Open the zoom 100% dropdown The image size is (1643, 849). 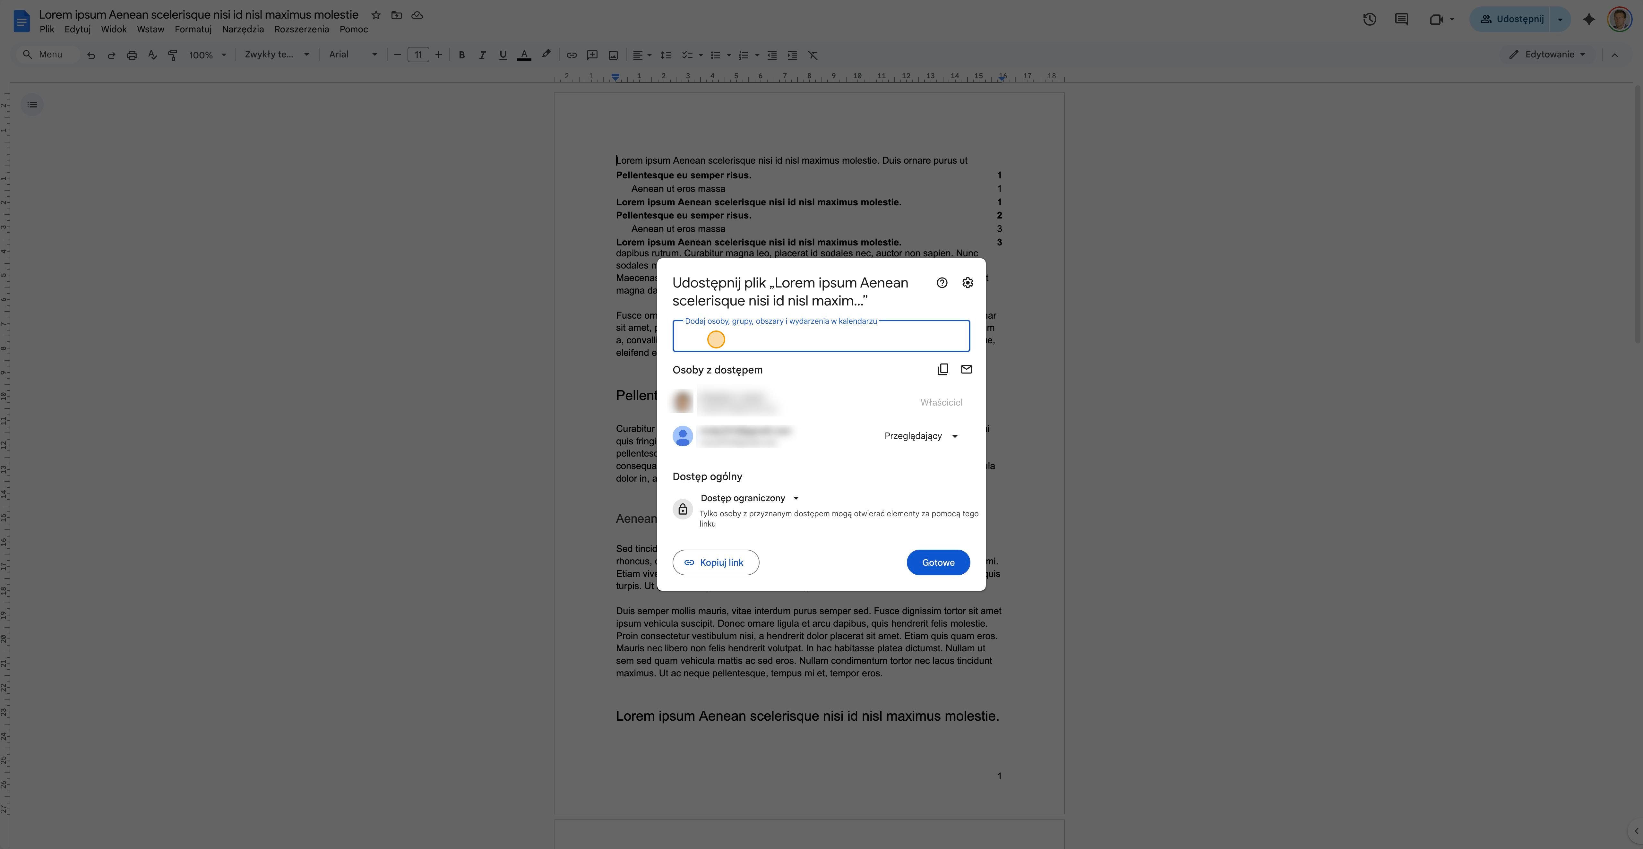207,55
